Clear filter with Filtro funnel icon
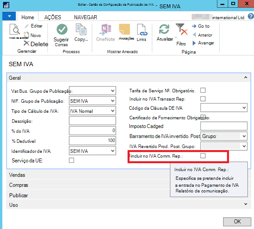Viewport: 254px width, 229px height. (x=182, y=29)
